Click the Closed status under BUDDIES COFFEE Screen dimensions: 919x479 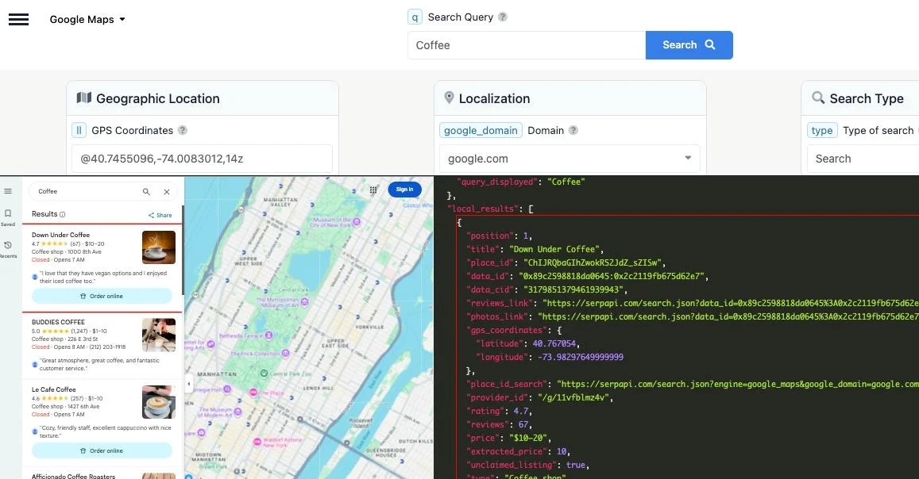[41, 347]
